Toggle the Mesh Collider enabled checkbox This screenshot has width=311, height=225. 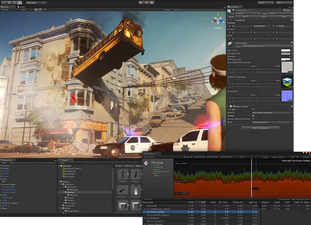pos(233,106)
